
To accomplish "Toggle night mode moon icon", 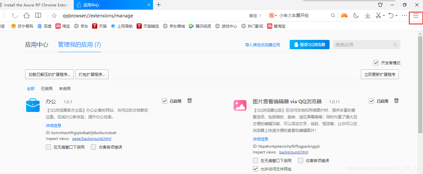I will (x=356, y=15).
